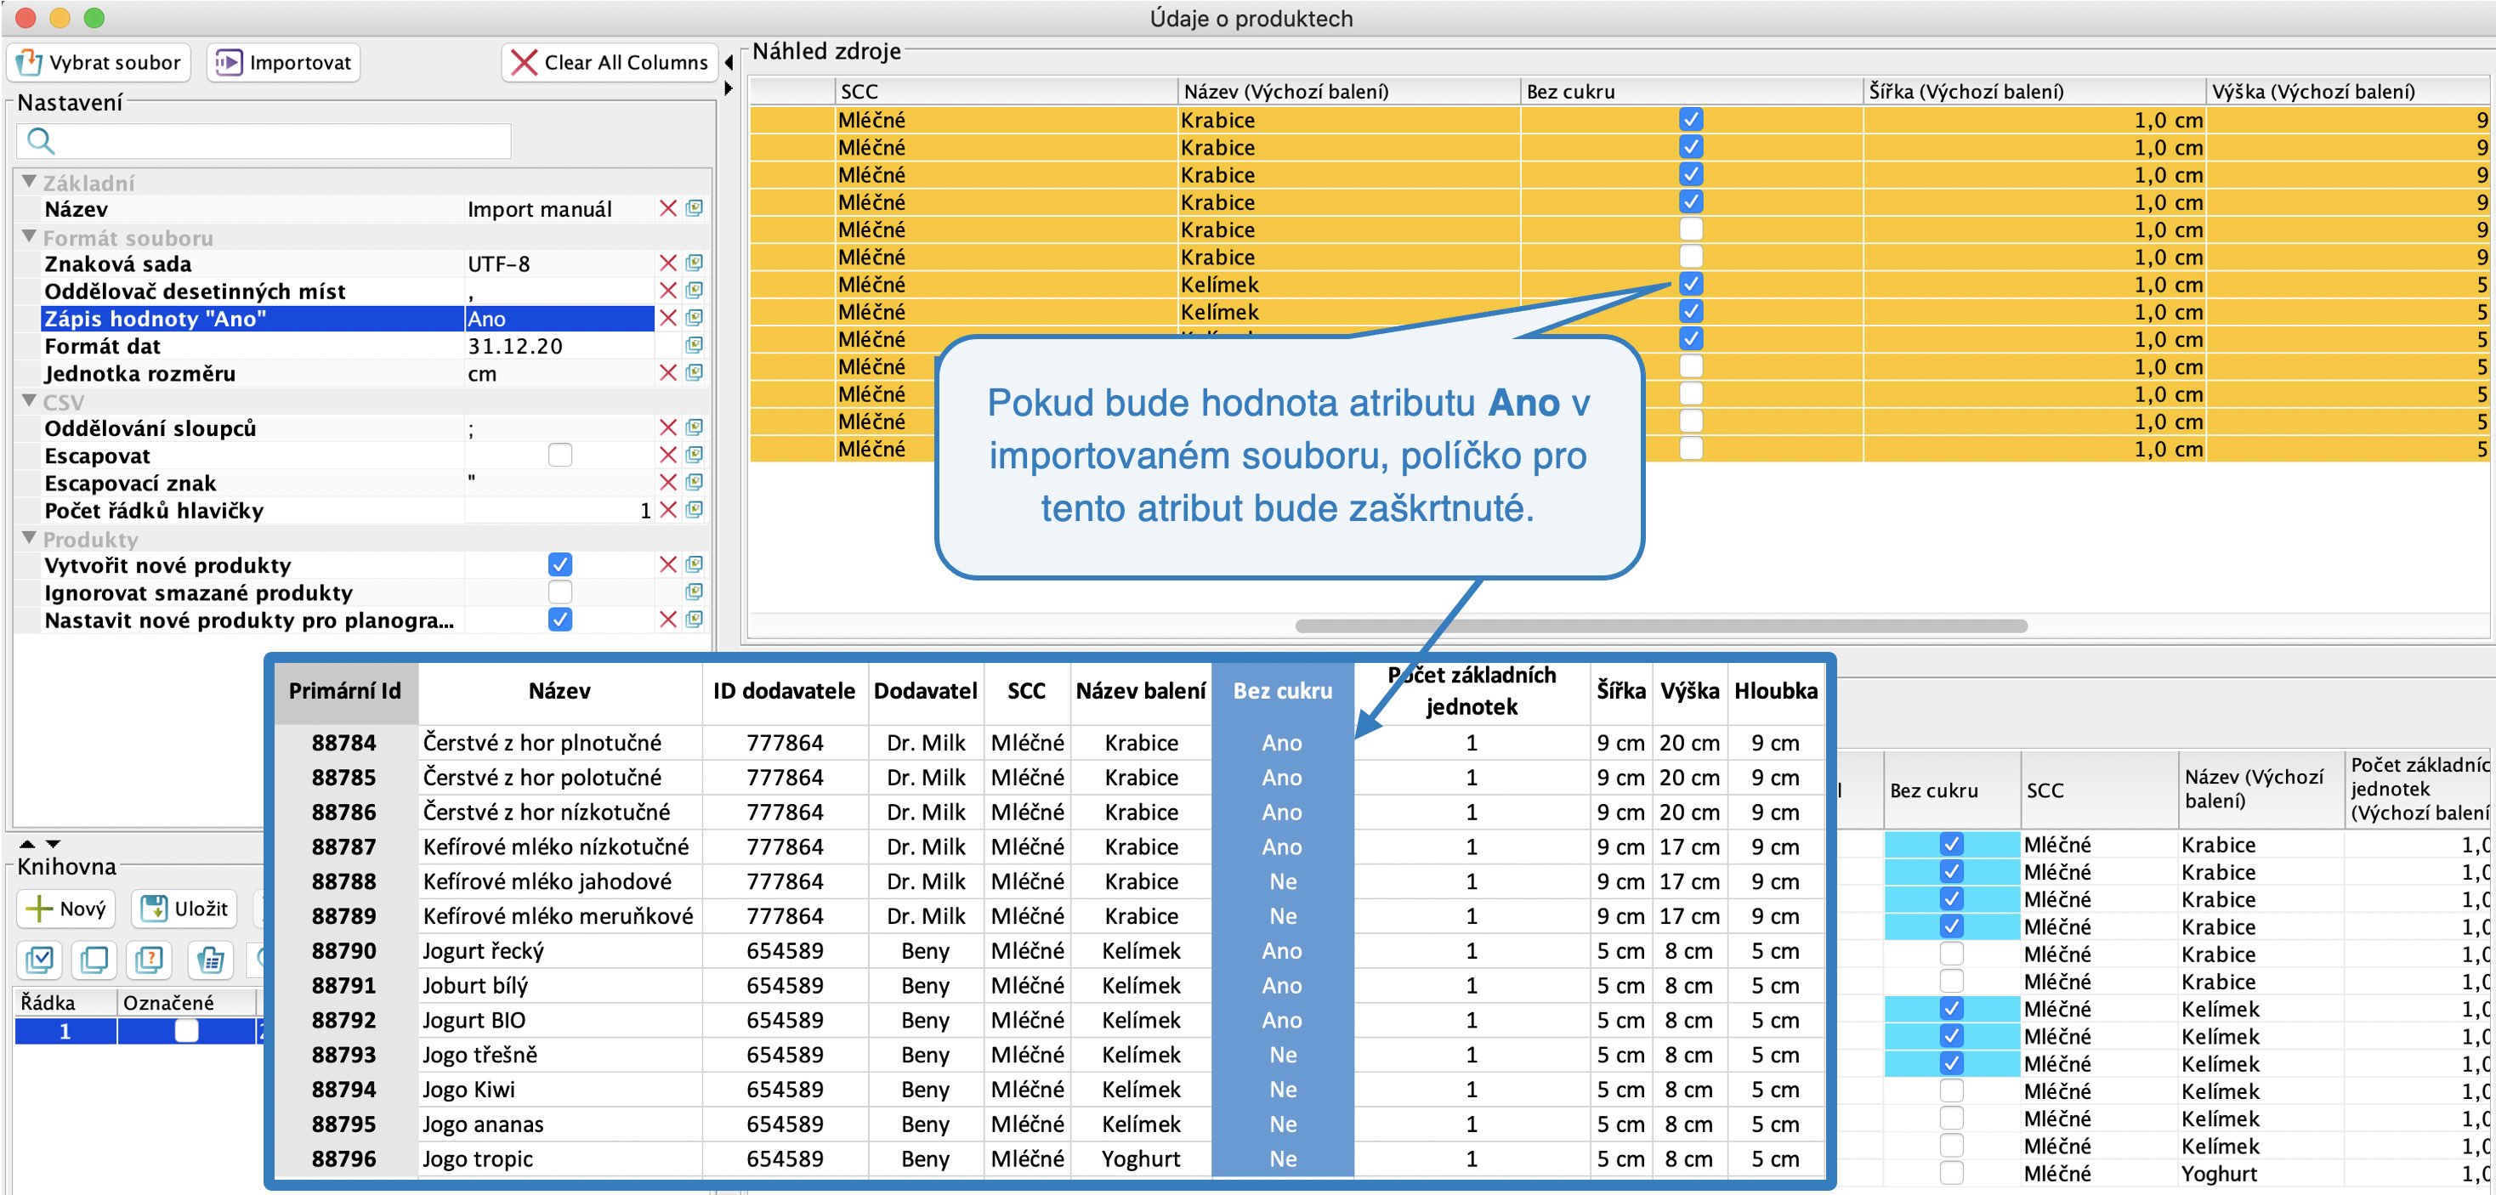Reset Nastavit nové produkty pro planogra… with its red X
The image size is (2496, 1195).
[667, 620]
